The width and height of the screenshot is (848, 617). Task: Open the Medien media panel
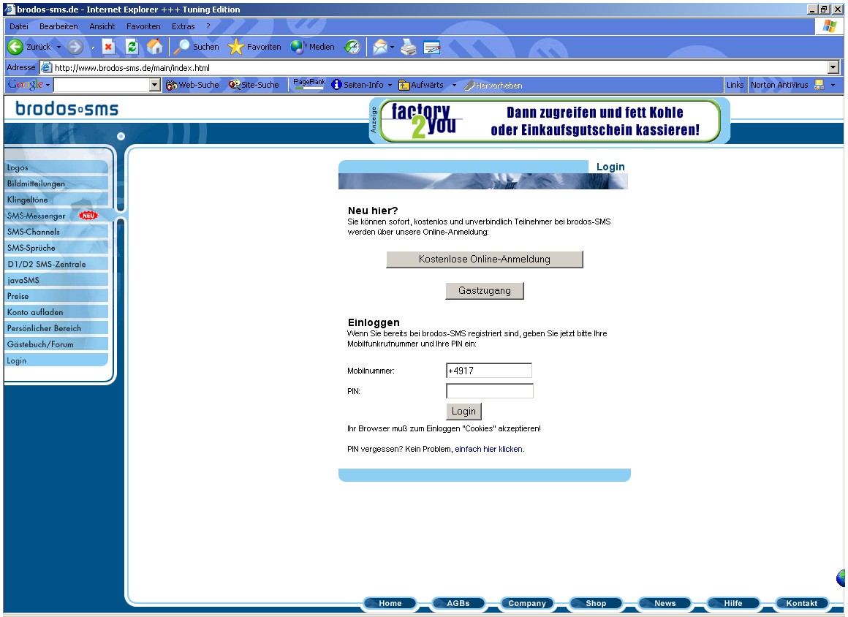coord(313,47)
